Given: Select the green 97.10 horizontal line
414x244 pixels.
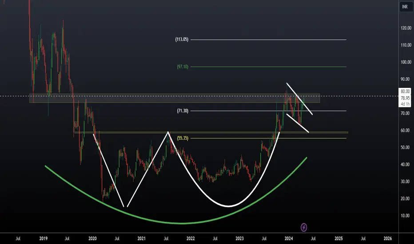Looking at the screenshot, I should 268,67.
